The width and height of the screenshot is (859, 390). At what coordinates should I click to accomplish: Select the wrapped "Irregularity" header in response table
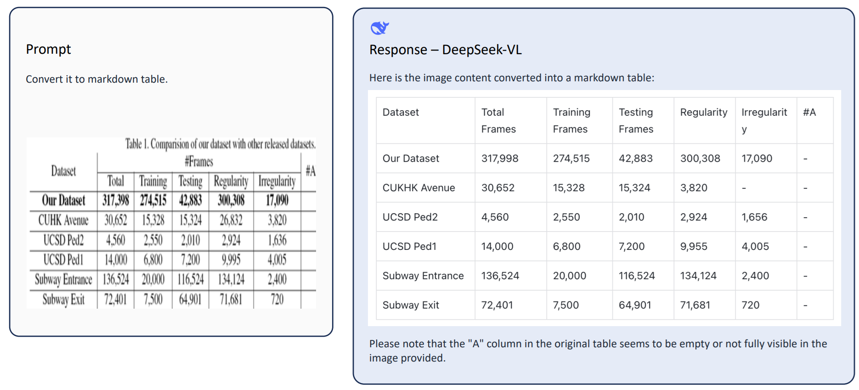point(763,120)
